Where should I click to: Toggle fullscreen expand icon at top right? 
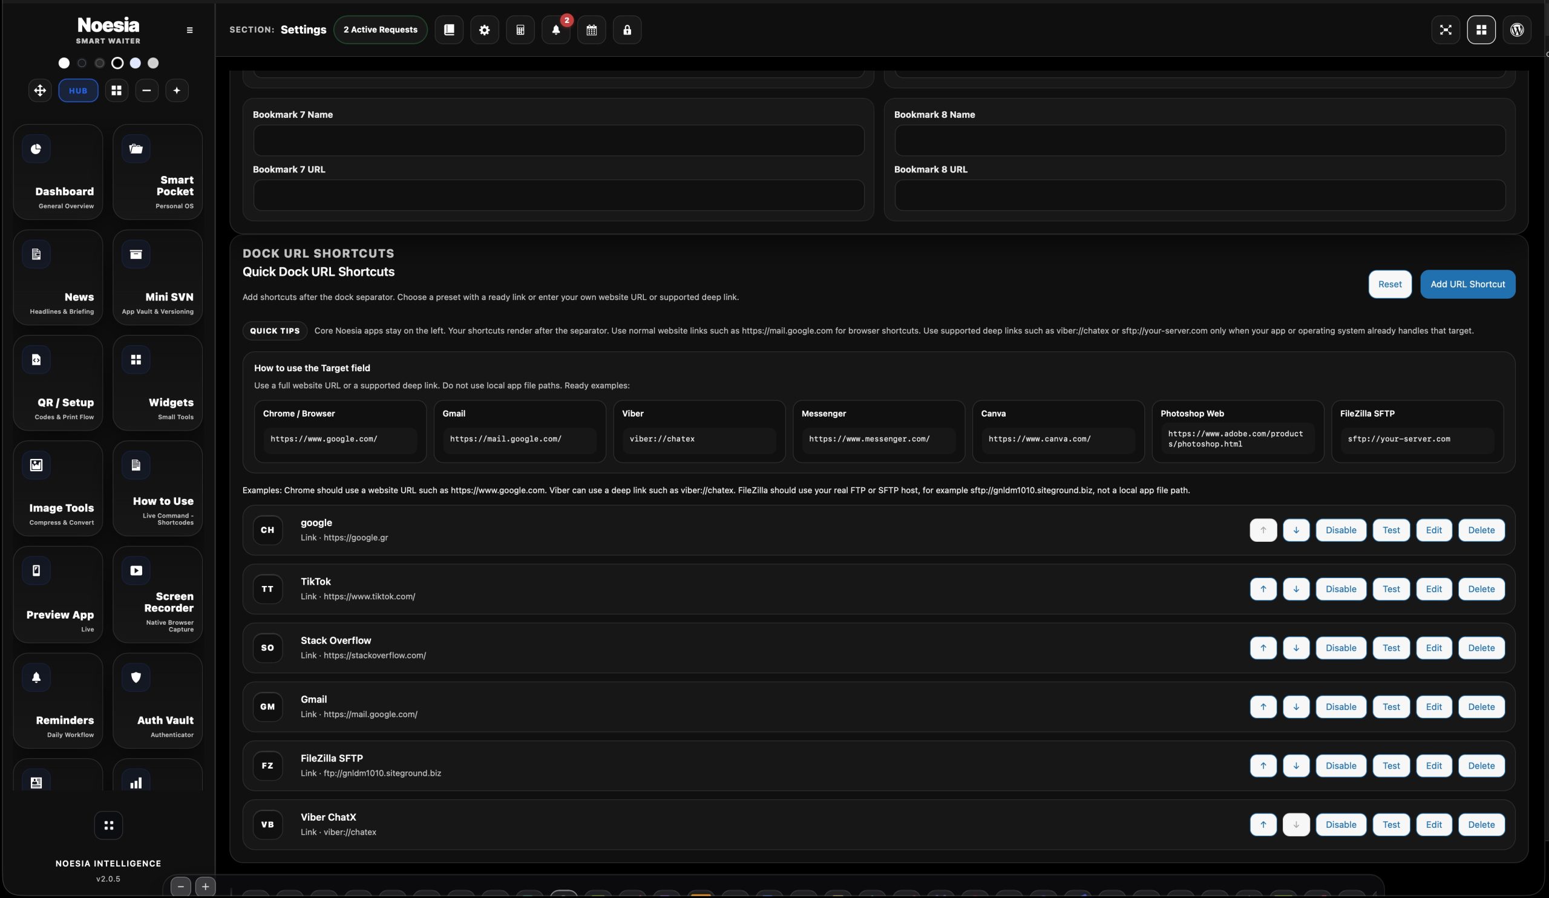pos(1446,30)
